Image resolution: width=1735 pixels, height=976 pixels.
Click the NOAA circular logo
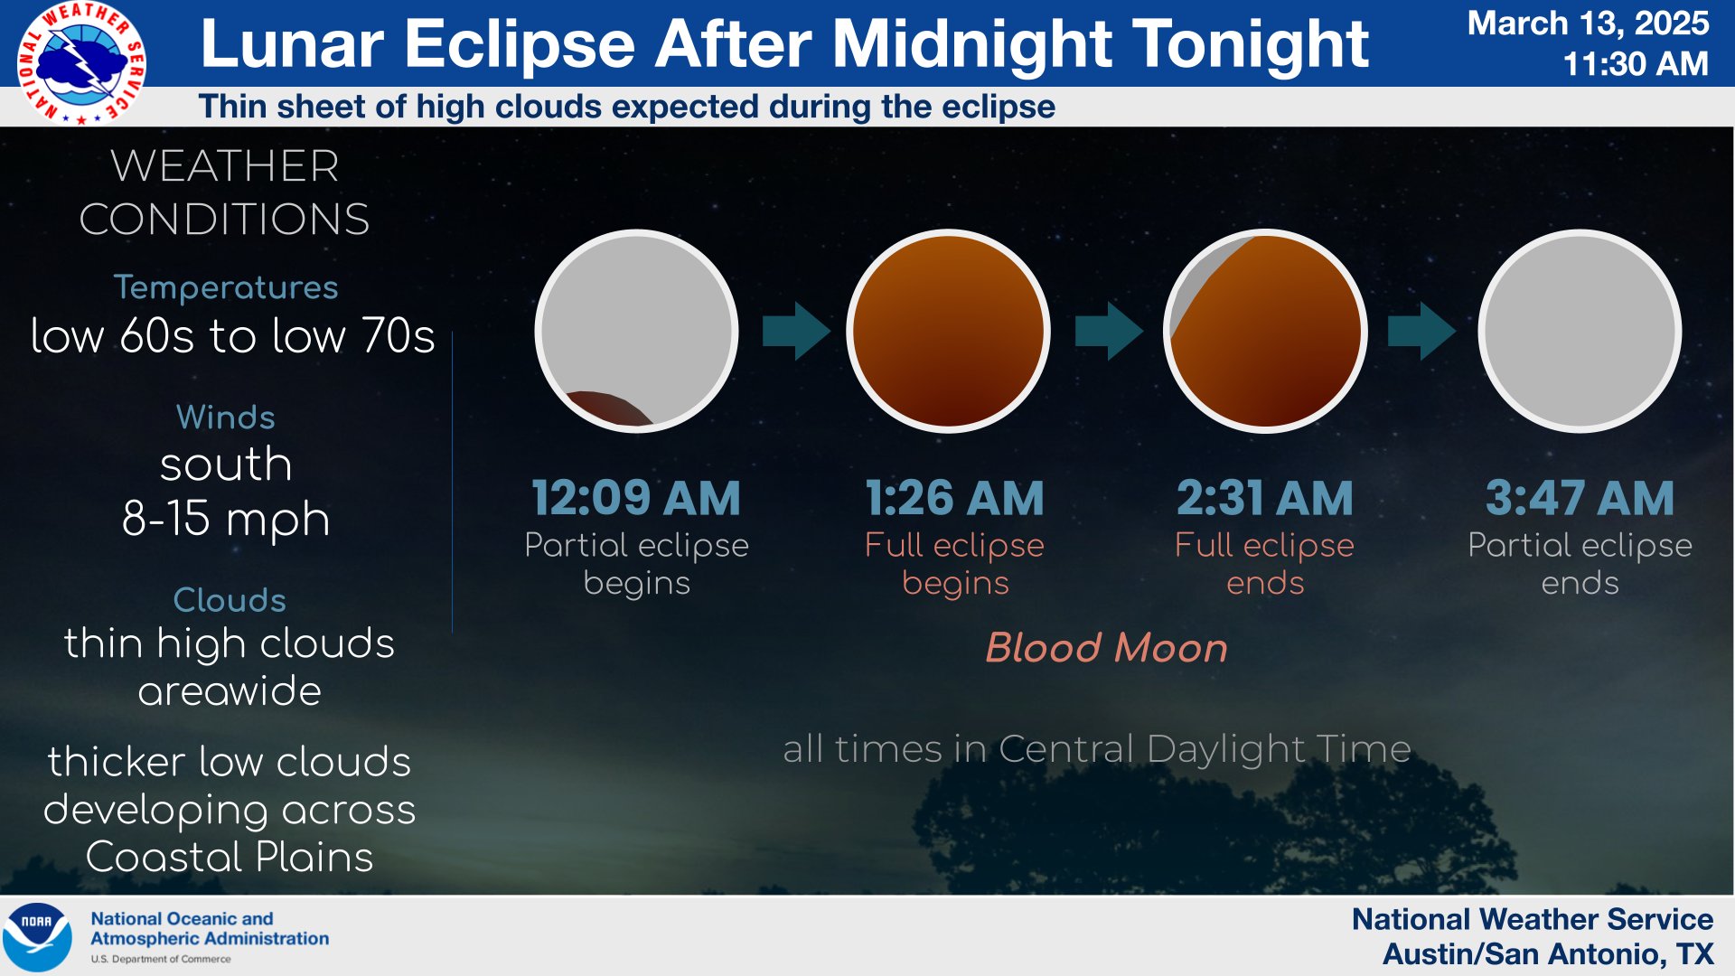tap(37, 936)
